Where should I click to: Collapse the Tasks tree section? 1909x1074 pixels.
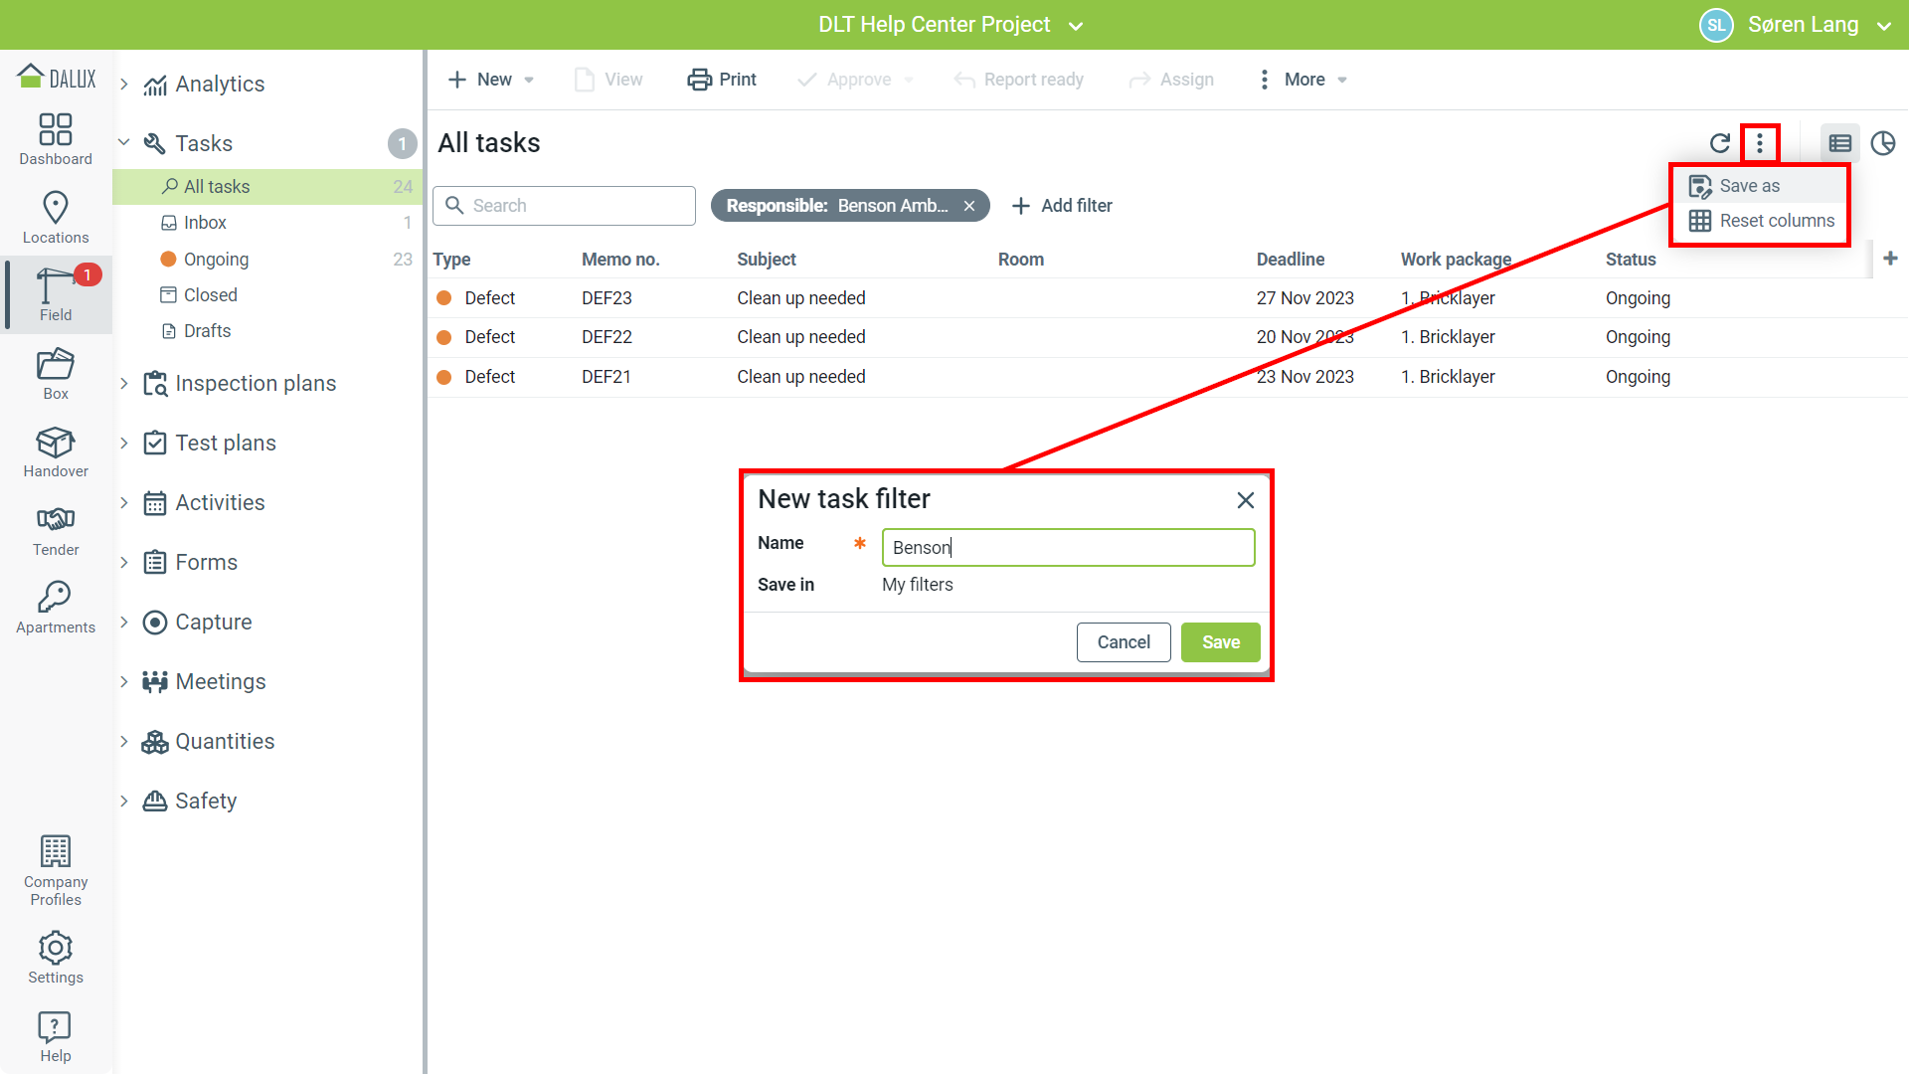[124, 143]
